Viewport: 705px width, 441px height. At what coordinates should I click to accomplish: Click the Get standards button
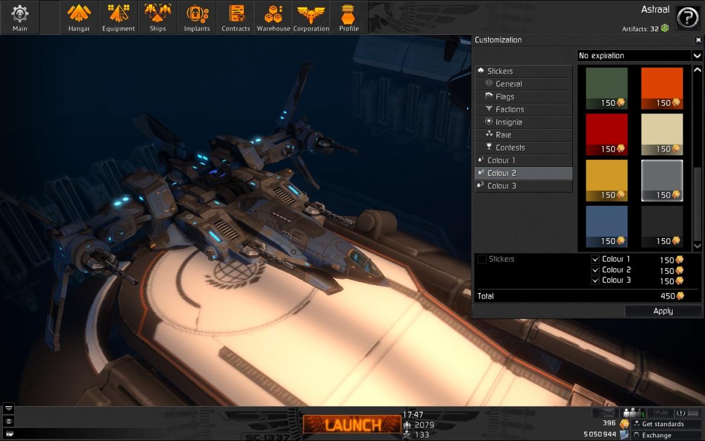[x=666, y=423]
